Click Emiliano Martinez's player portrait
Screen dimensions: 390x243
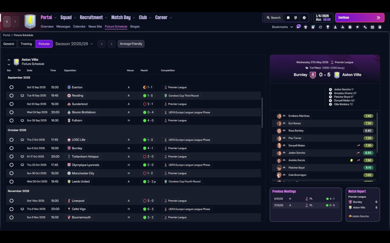pyautogui.click(x=279, y=116)
